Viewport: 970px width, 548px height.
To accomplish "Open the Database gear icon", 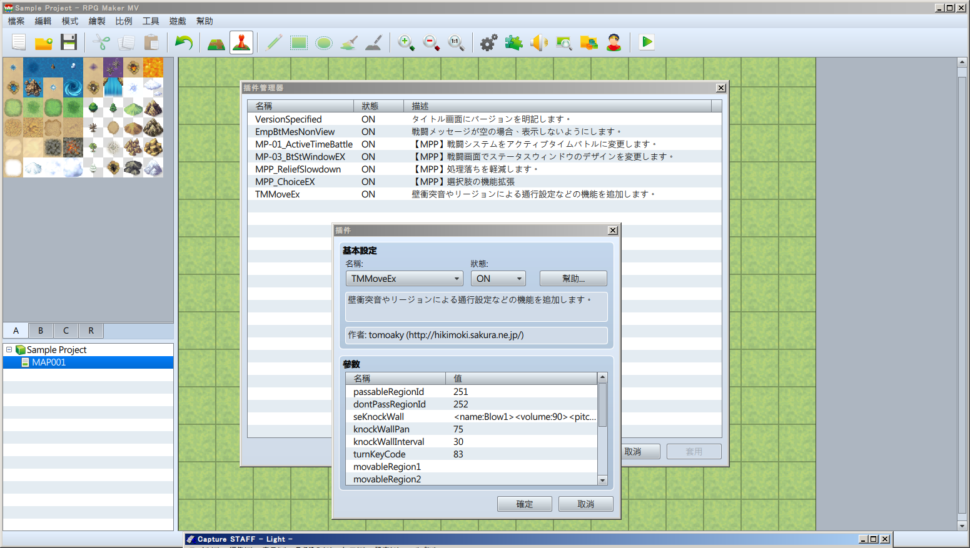I will 489,42.
